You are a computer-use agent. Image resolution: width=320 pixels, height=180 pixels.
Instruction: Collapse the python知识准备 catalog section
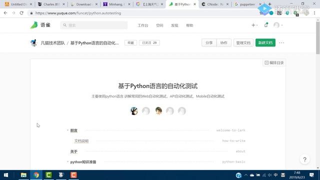67,161
